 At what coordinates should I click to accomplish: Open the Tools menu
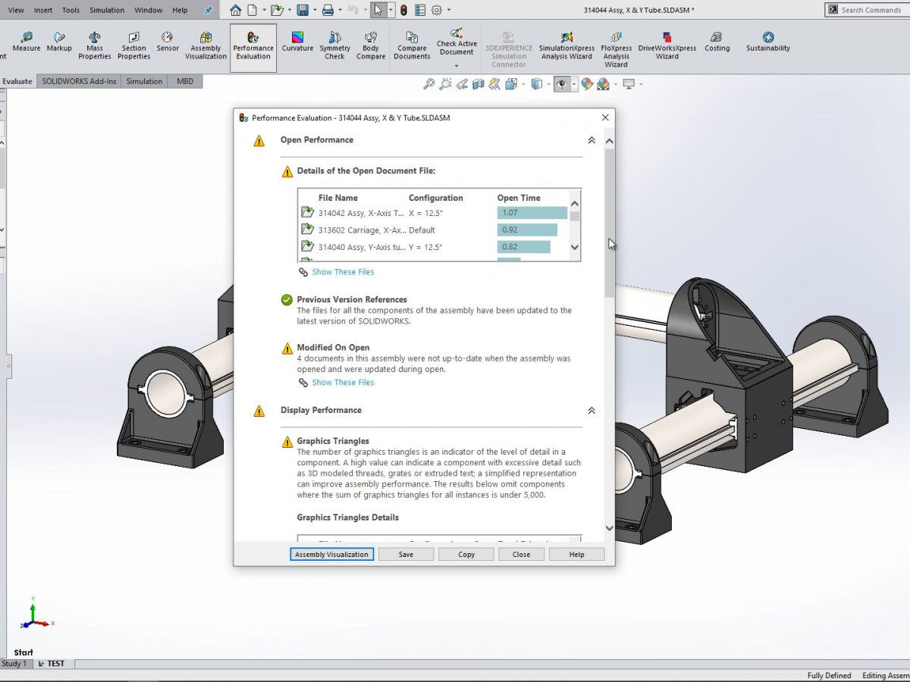click(71, 10)
